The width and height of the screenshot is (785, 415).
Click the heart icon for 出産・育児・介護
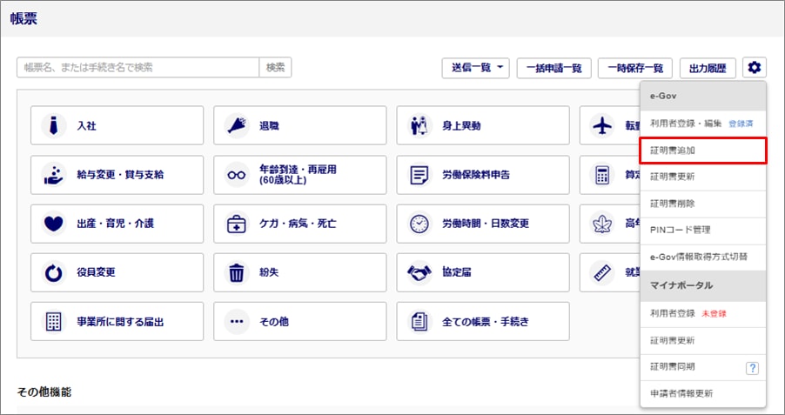click(x=54, y=224)
